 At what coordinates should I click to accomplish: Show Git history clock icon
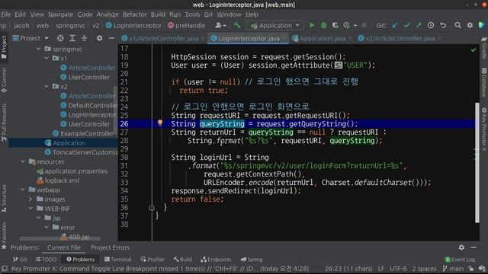pos(431,25)
